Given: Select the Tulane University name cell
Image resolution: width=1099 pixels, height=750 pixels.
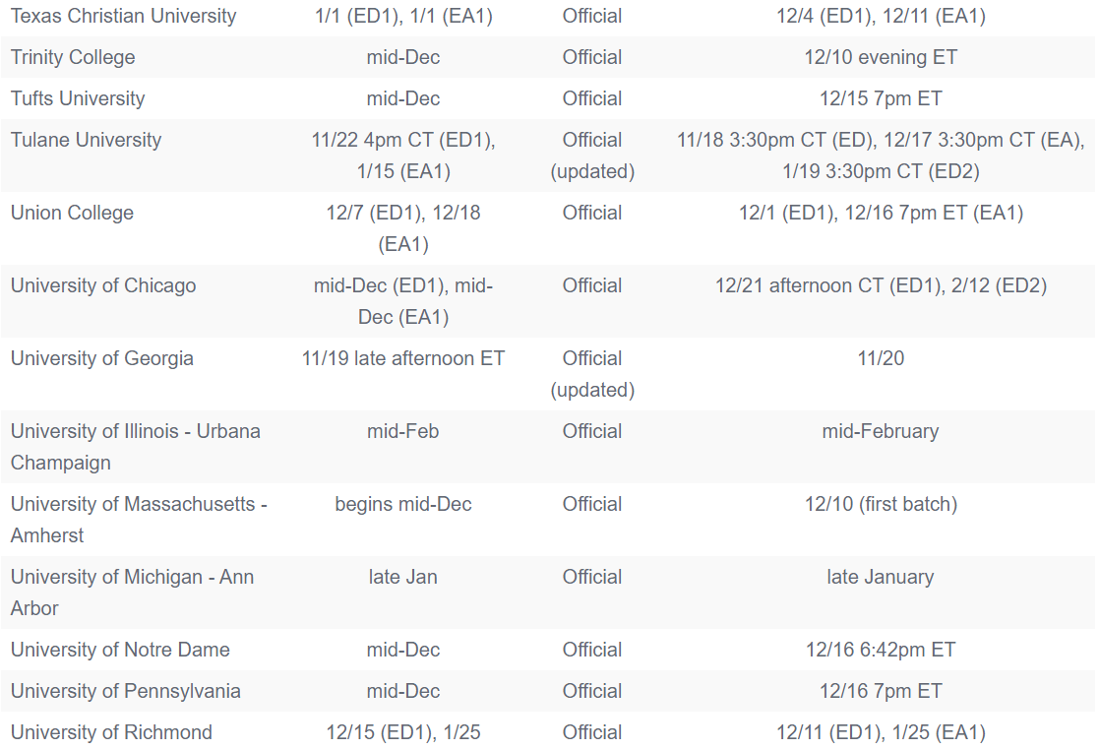Looking at the screenshot, I should [86, 140].
